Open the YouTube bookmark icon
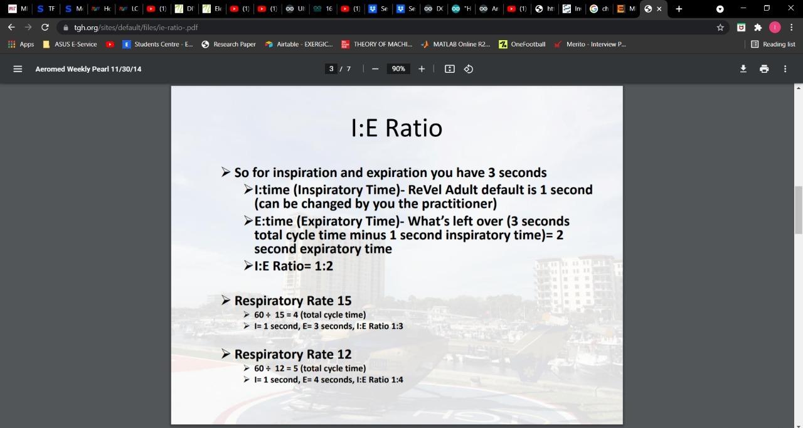 (x=110, y=44)
